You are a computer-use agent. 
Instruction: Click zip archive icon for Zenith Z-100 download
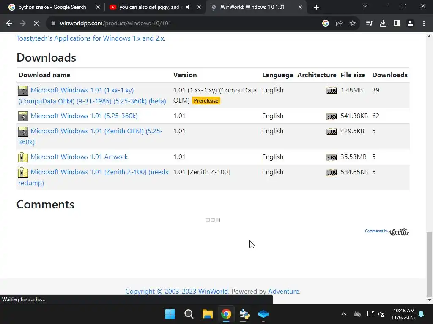pyautogui.click(x=23, y=173)
